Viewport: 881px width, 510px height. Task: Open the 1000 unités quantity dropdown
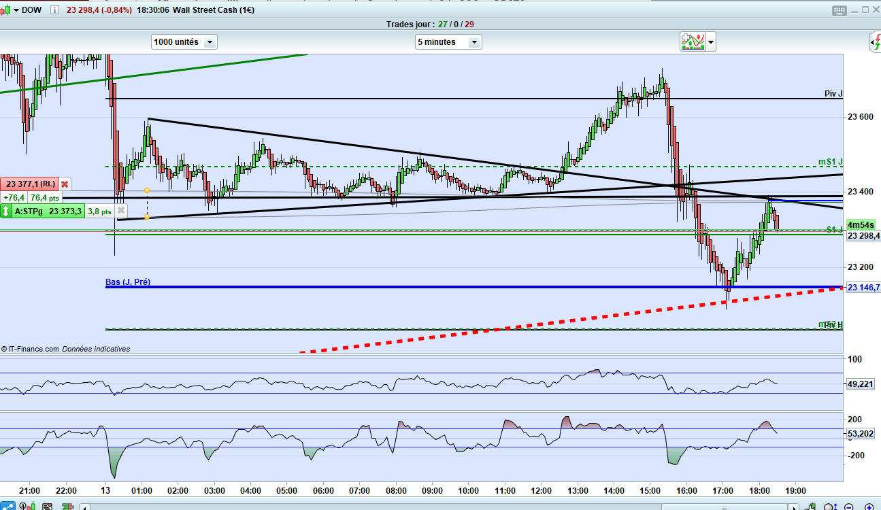(184, 42)
